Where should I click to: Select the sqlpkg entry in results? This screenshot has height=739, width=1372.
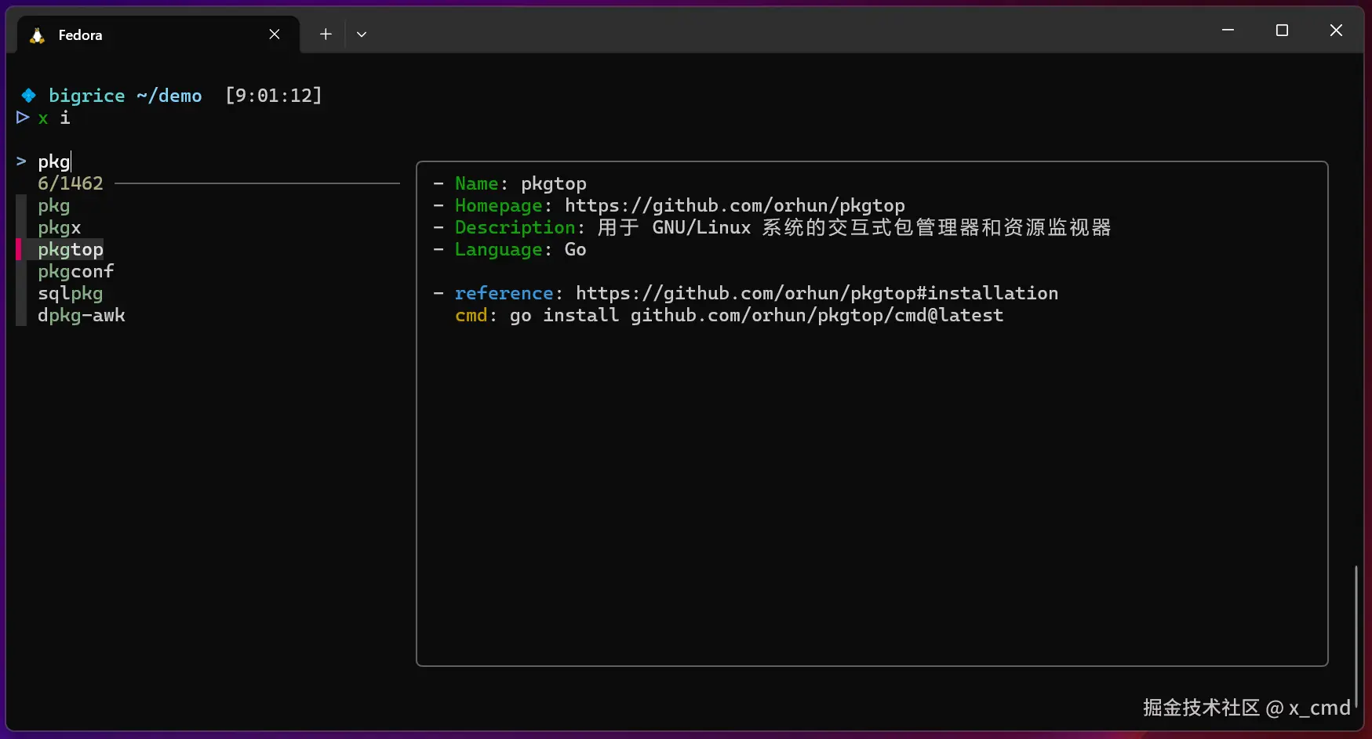(x=71, y=294)
